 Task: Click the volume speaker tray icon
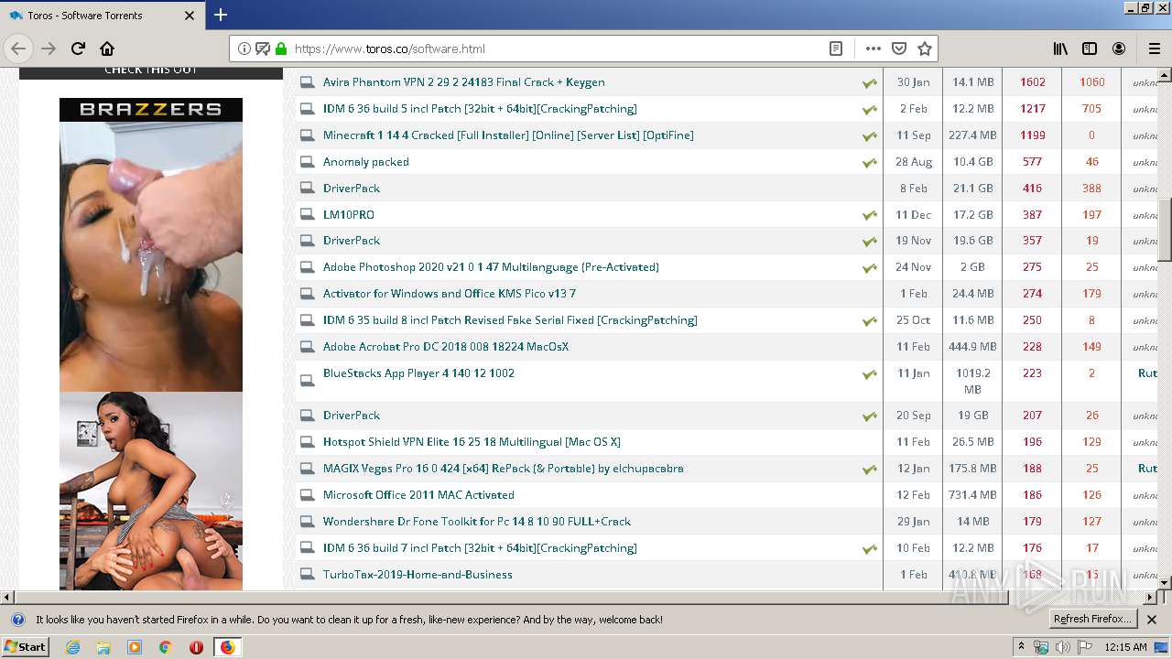point(1062,647)
